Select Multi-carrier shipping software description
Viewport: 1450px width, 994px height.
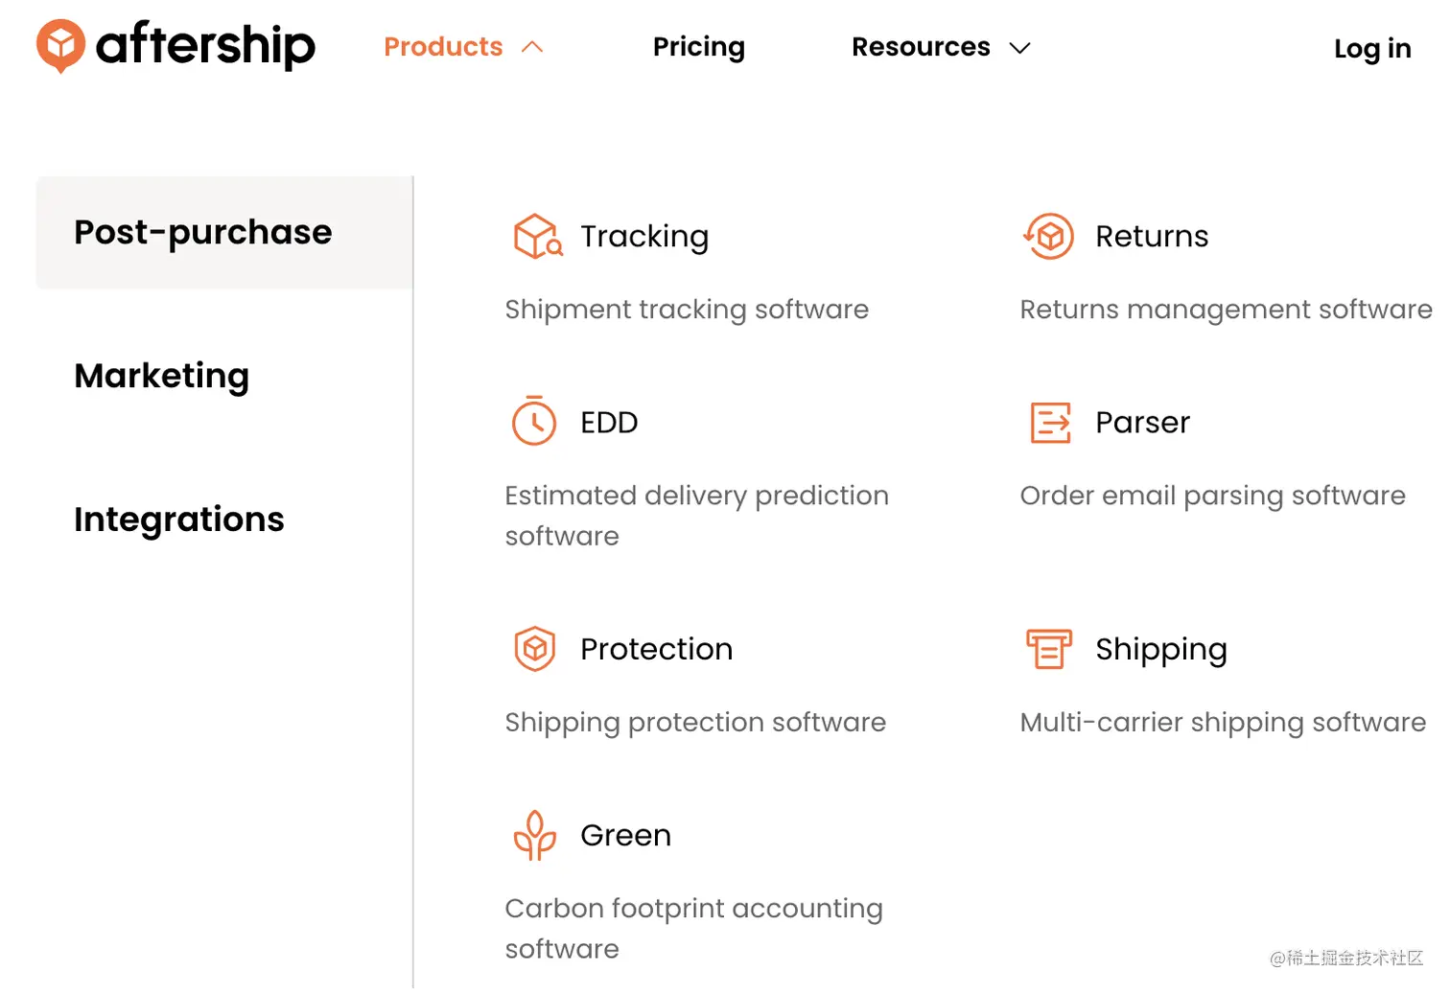click(1223, 723)
